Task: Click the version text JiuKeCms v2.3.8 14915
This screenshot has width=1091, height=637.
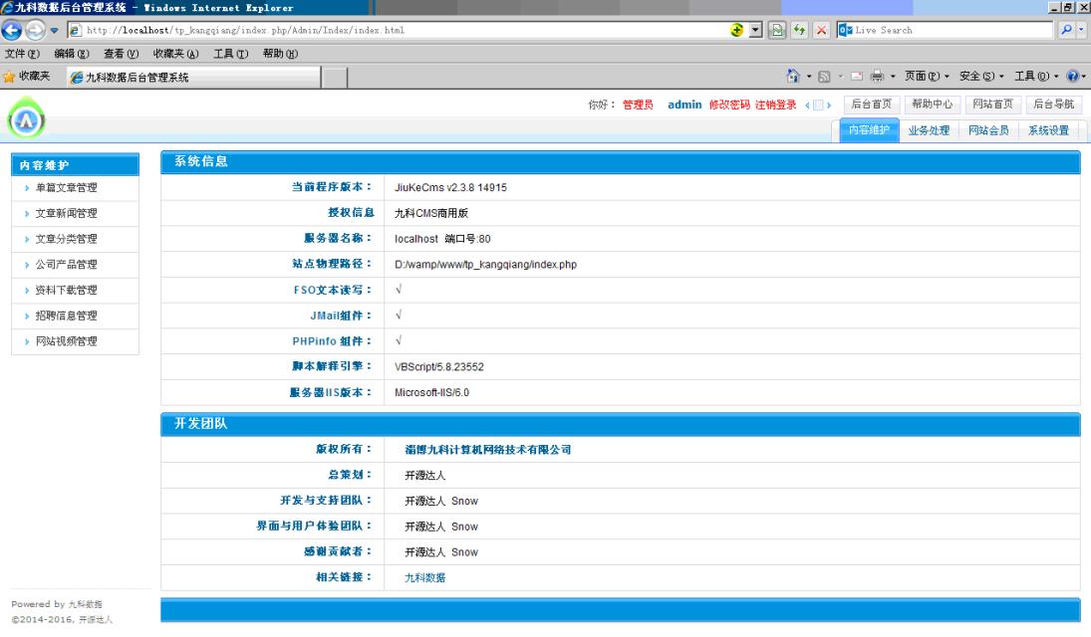Action: [x=451, y=188]
